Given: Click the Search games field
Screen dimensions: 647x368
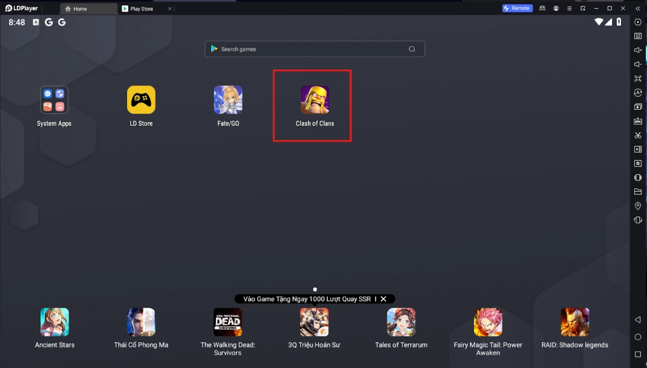Looking at the screenshot, I should tap(315, 49).
